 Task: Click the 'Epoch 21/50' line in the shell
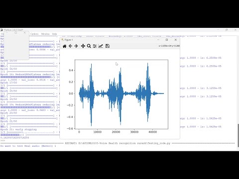pos(8,121)
